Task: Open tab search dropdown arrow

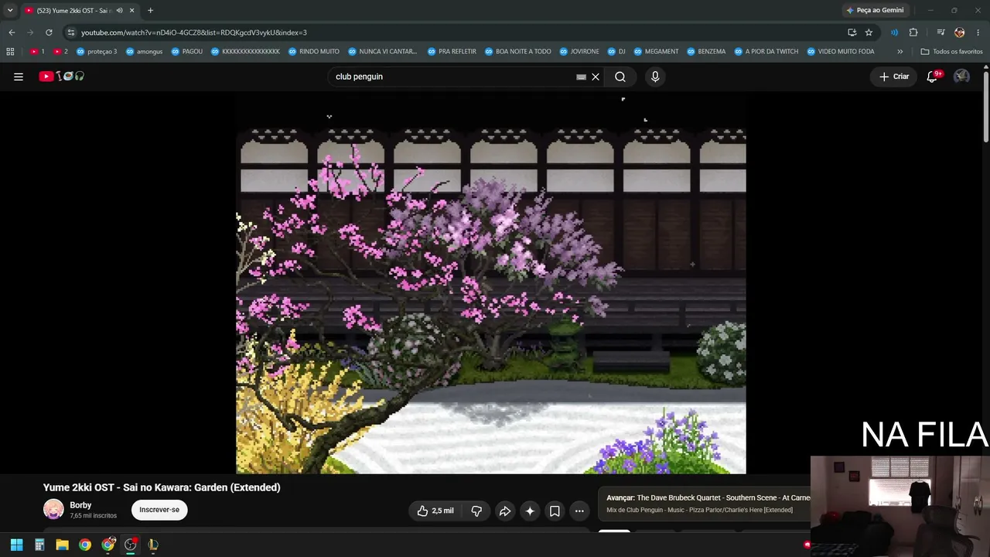Action: point(10,10)
